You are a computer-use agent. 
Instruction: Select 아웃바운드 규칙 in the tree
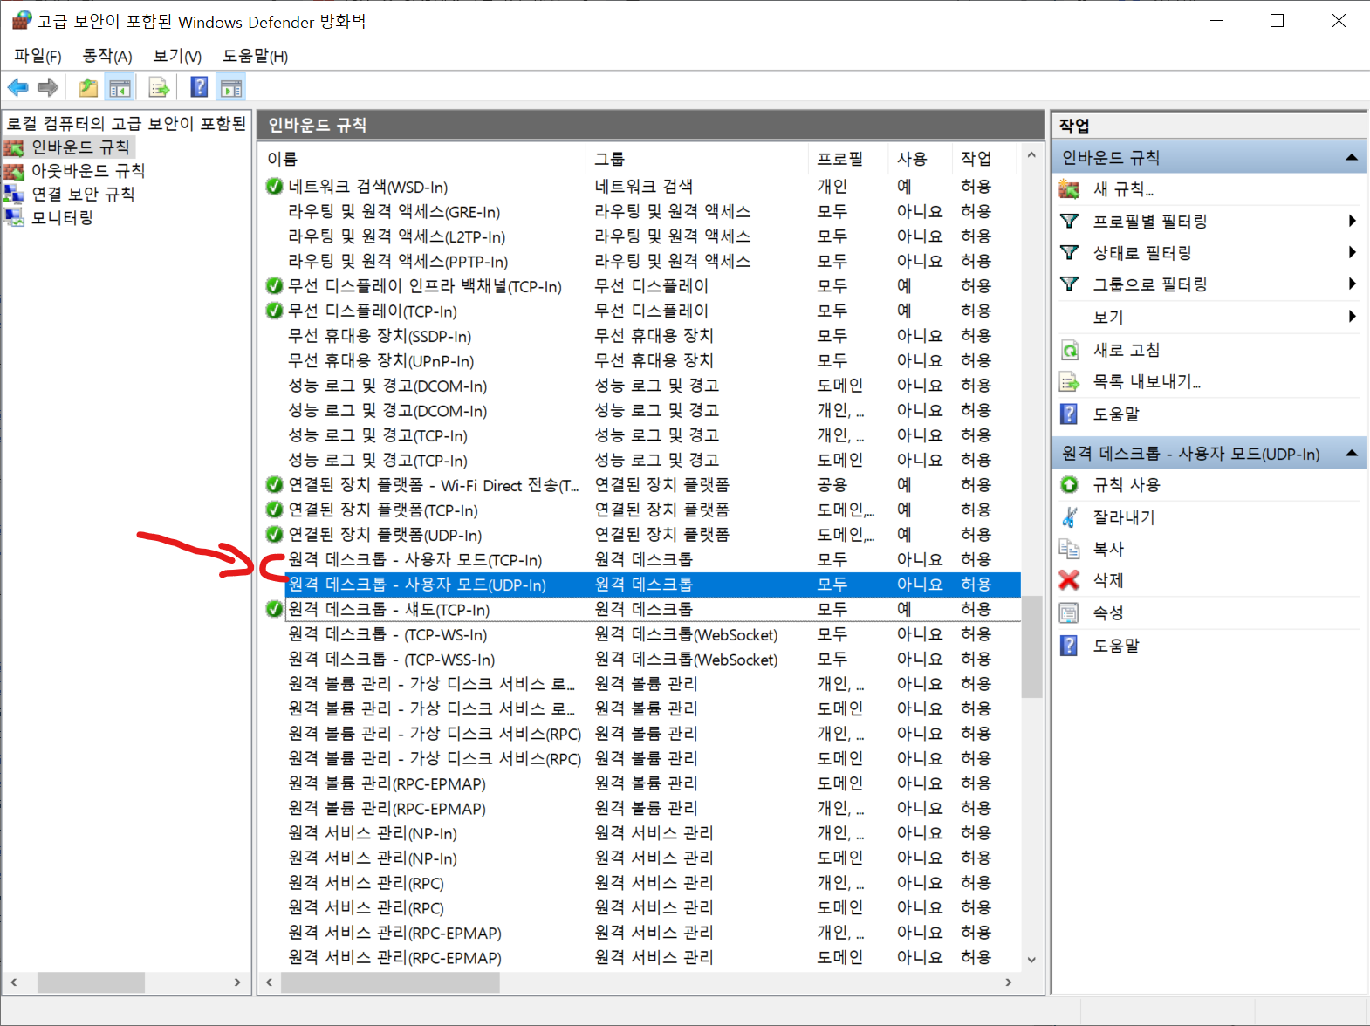(88, 171)
